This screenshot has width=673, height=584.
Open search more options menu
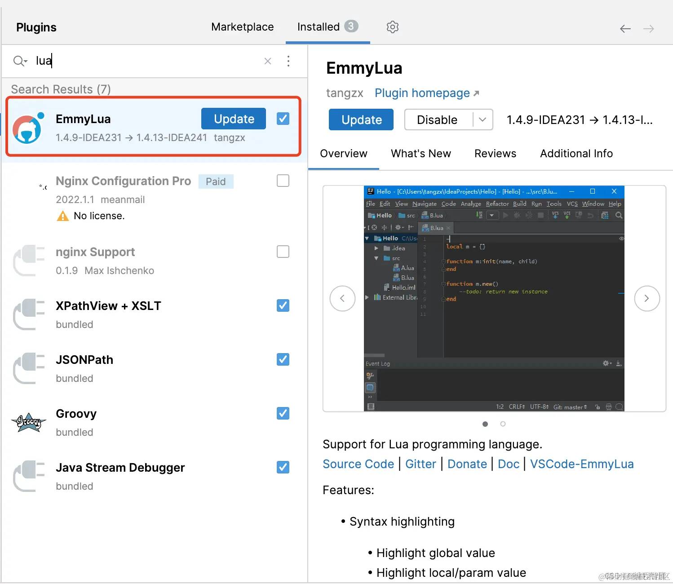click(x=288, y=61)
